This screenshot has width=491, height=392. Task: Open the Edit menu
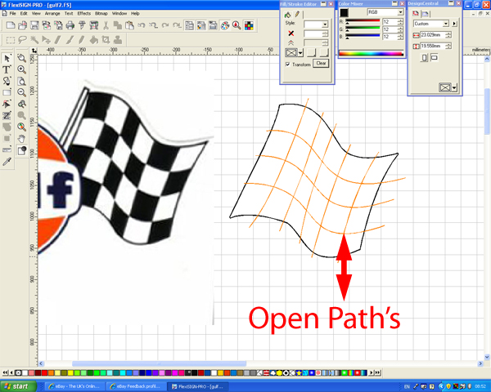coord(24,13)
